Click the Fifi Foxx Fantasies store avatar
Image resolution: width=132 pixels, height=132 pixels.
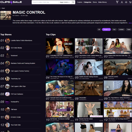coord(7,94)
